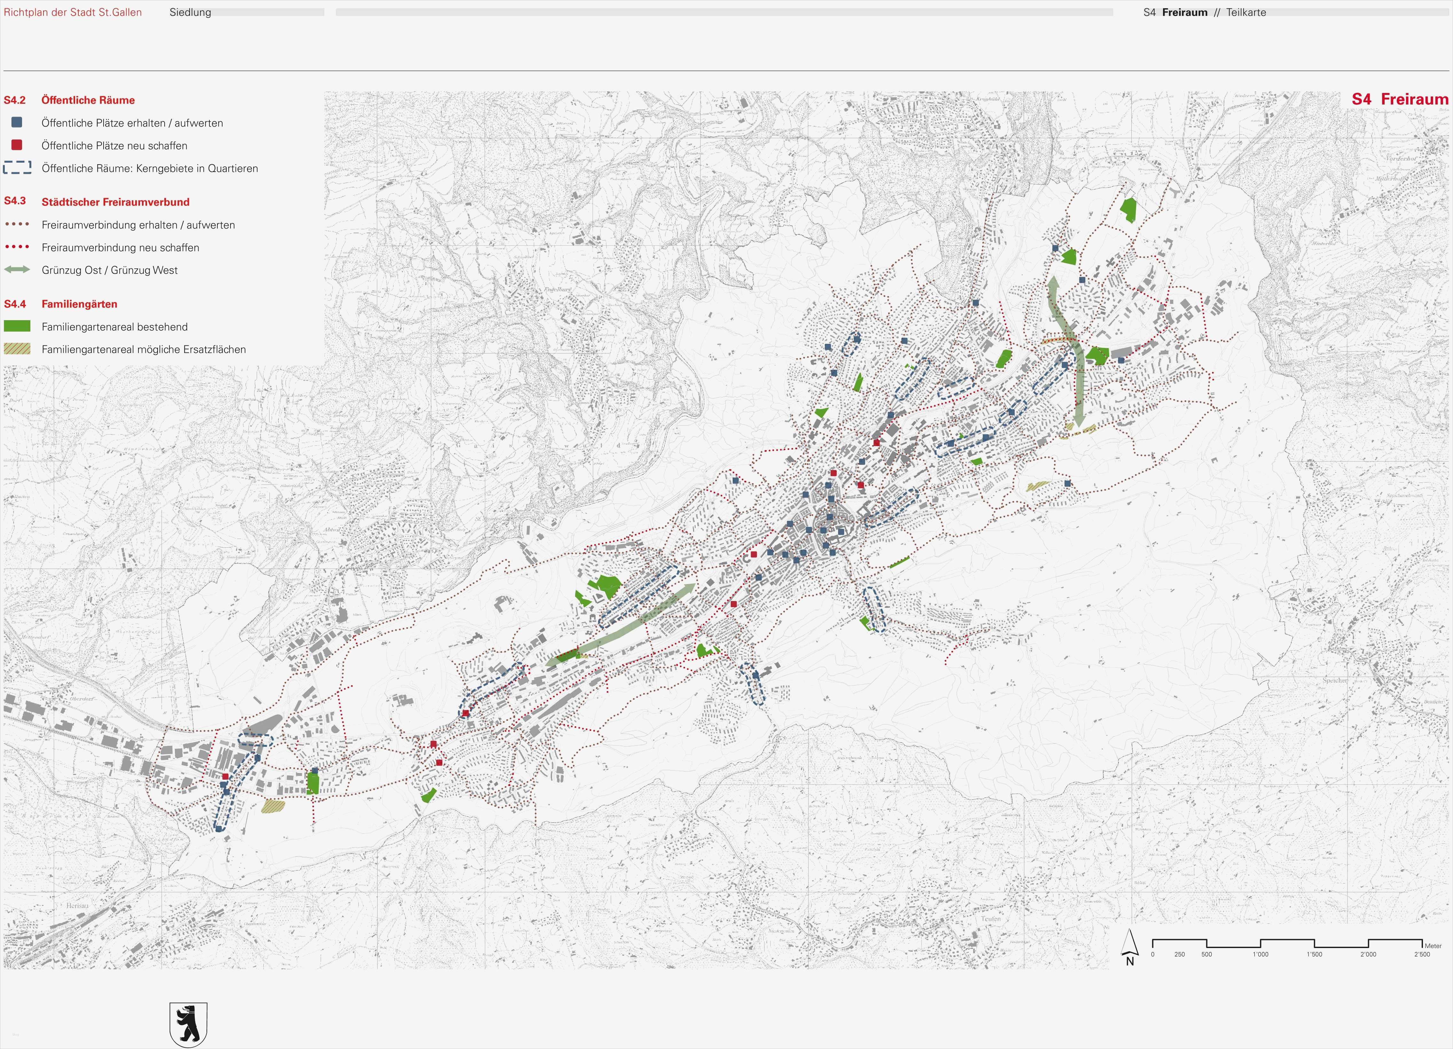The height and width of the screenshot is (1049, 1453).
Task: Click 'S4 Freiraum // Teilkarte' header text
Action: pos(1204,12)
